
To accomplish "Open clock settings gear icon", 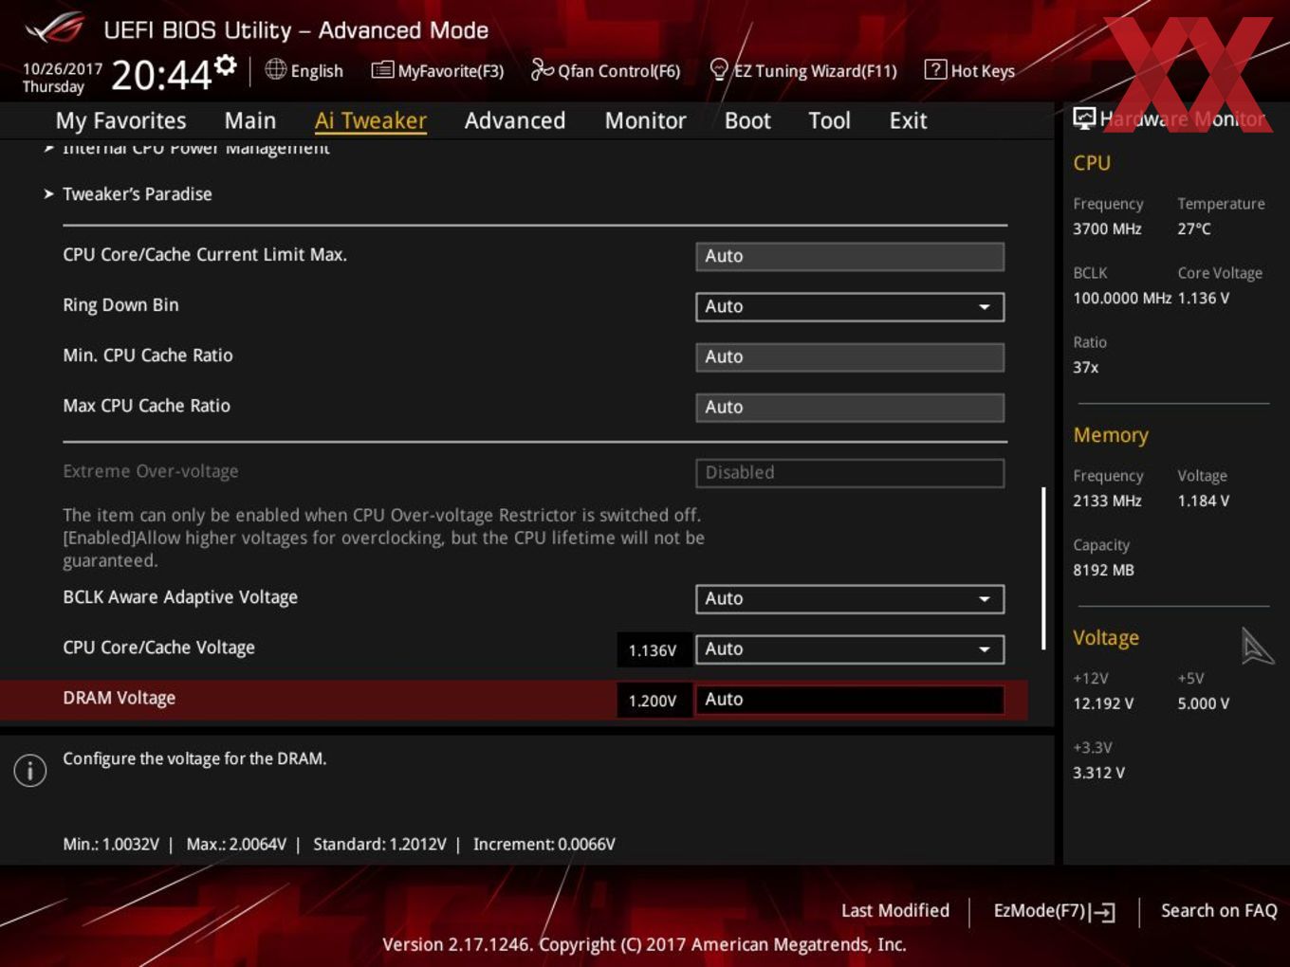I will pos(225,64).
